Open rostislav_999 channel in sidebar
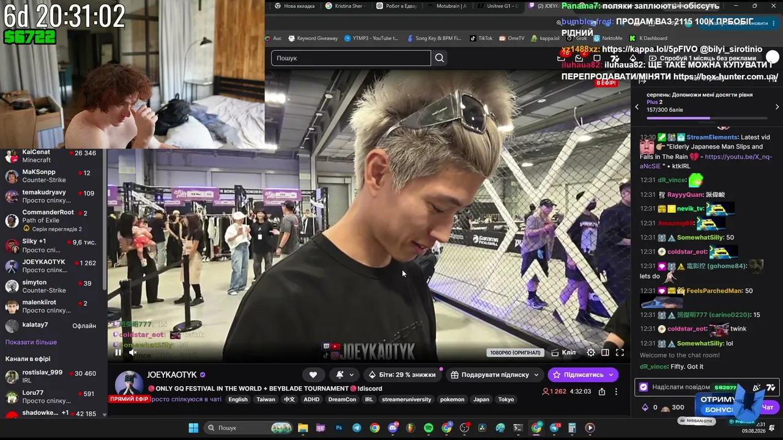Image resolution: width=783 pixels, height=440 pixels. pos(51,376)
